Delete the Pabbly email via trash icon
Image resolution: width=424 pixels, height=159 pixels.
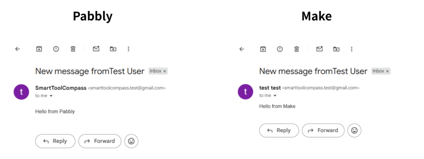coord(73,49)
